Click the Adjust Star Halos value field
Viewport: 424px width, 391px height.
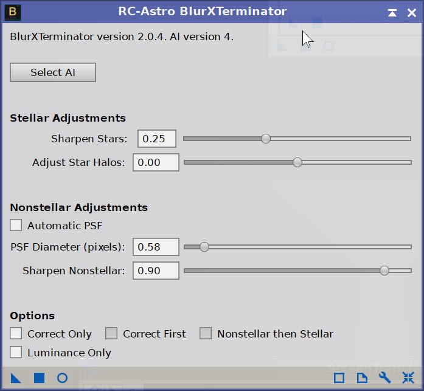pos(156,162)
